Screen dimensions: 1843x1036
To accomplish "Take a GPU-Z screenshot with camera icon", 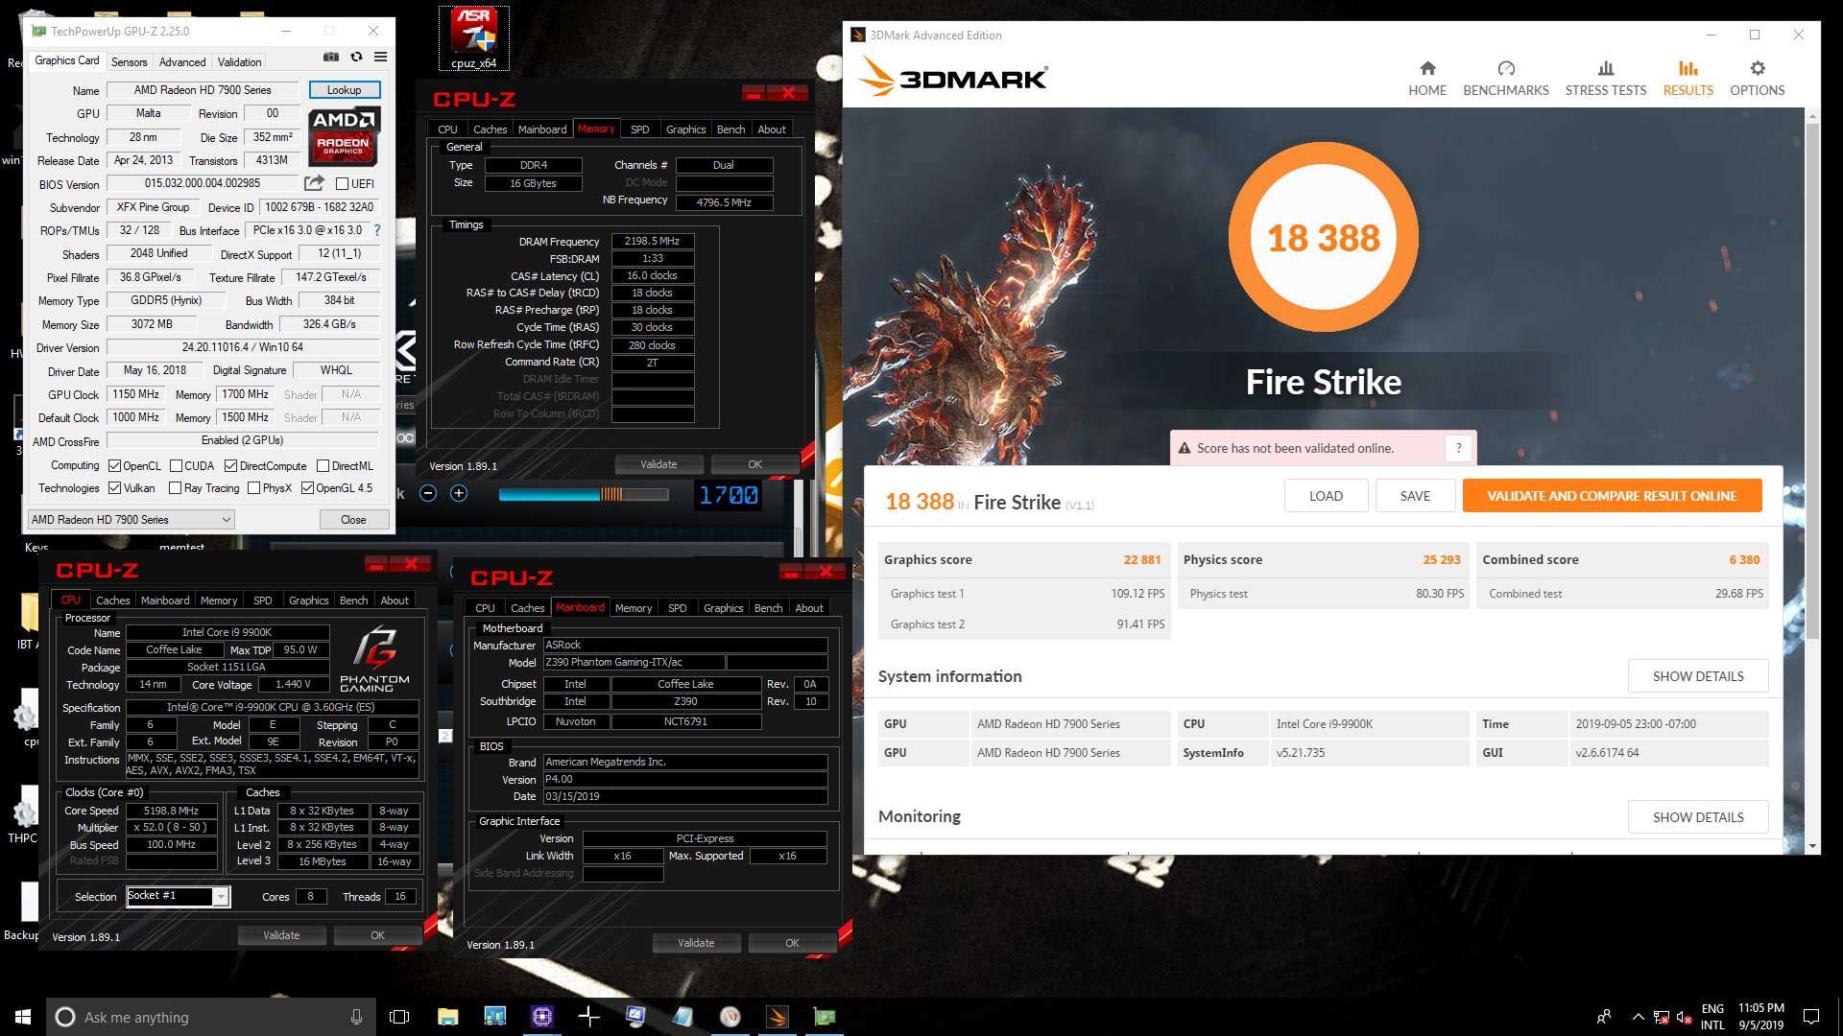I will [331, 58].
